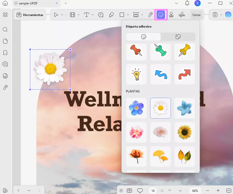Click the Cerrar button
The image size is (233, 194).
[x=196, y=15]
